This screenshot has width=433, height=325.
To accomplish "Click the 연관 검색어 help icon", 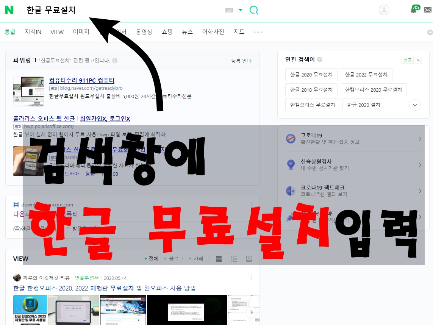I will tap(320, 59).
